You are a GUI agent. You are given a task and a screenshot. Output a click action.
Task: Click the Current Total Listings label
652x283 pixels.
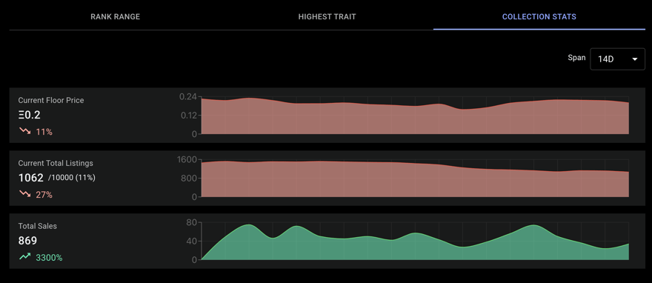click(x=56, y=163)
